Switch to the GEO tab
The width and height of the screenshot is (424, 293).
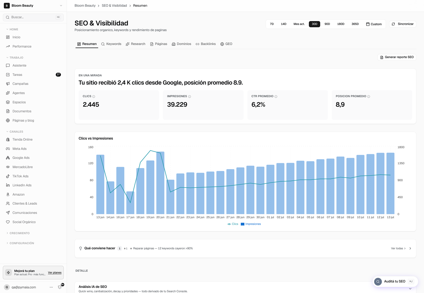tap(226, 44)
